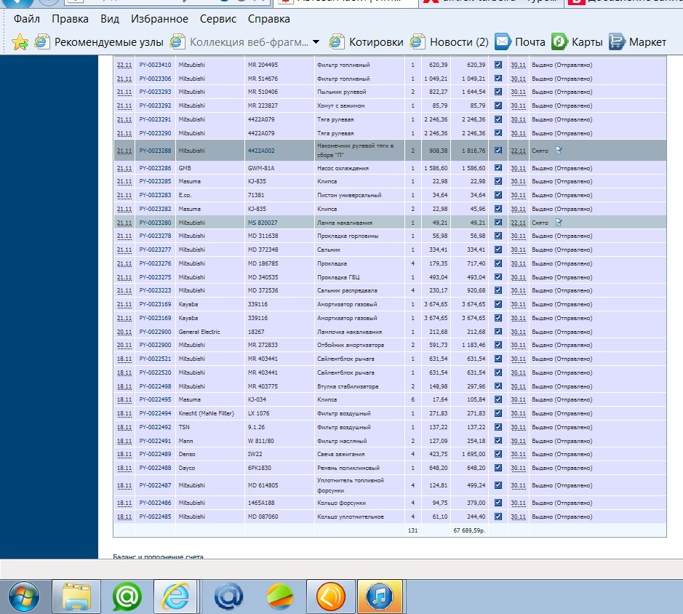The height and width of the screenshot is (614, 683).
Task: Click order number PY-0022492 TSN row
Action: point(155,427)
